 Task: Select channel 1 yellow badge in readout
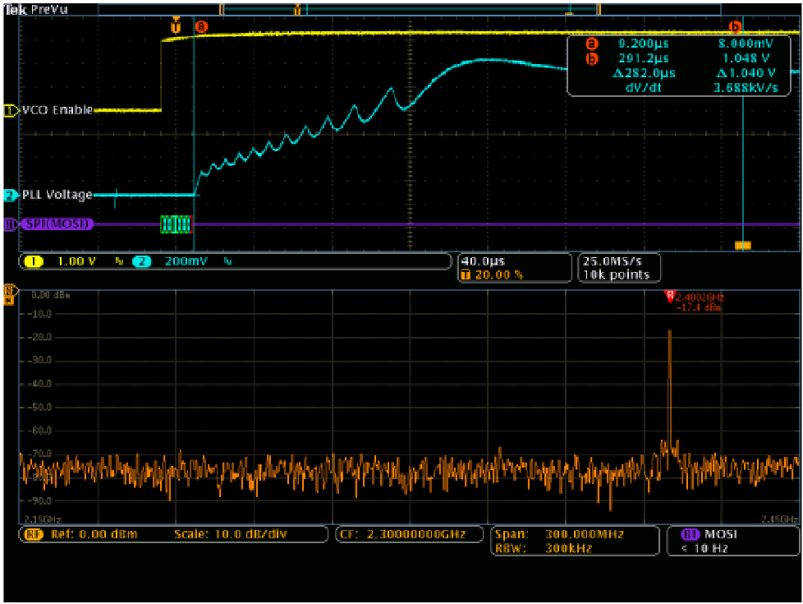[34, 261]
